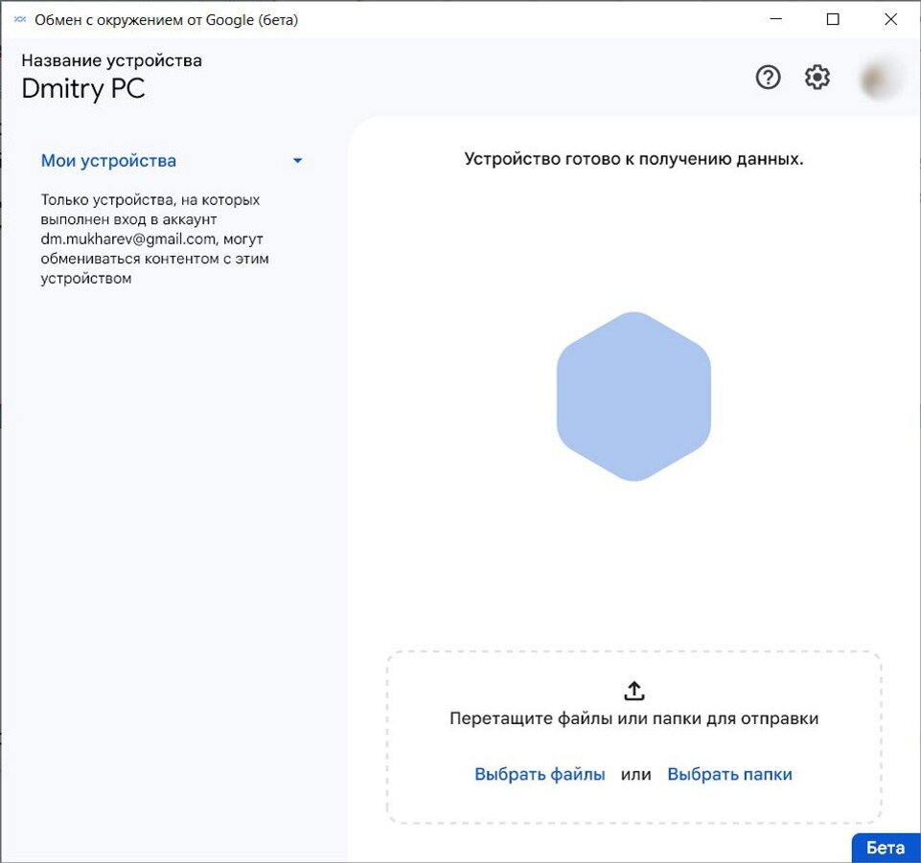Close the Nearby Share window

pos(890,19)
